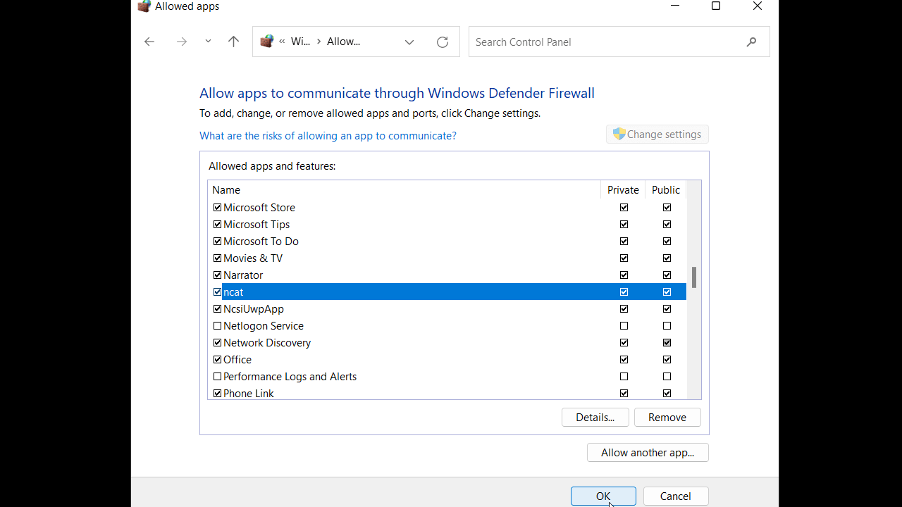
Task: Select the Allow... breadcrumb item
Action: pos(343,41)
